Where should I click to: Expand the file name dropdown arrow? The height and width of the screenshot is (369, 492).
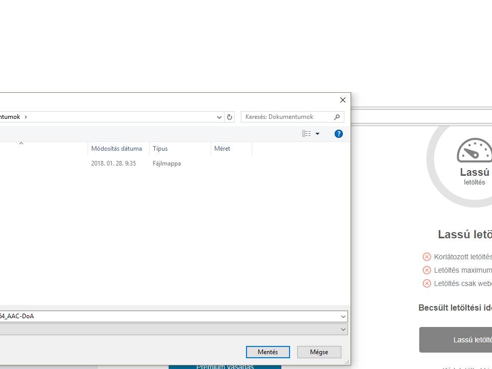click(343, 316)
